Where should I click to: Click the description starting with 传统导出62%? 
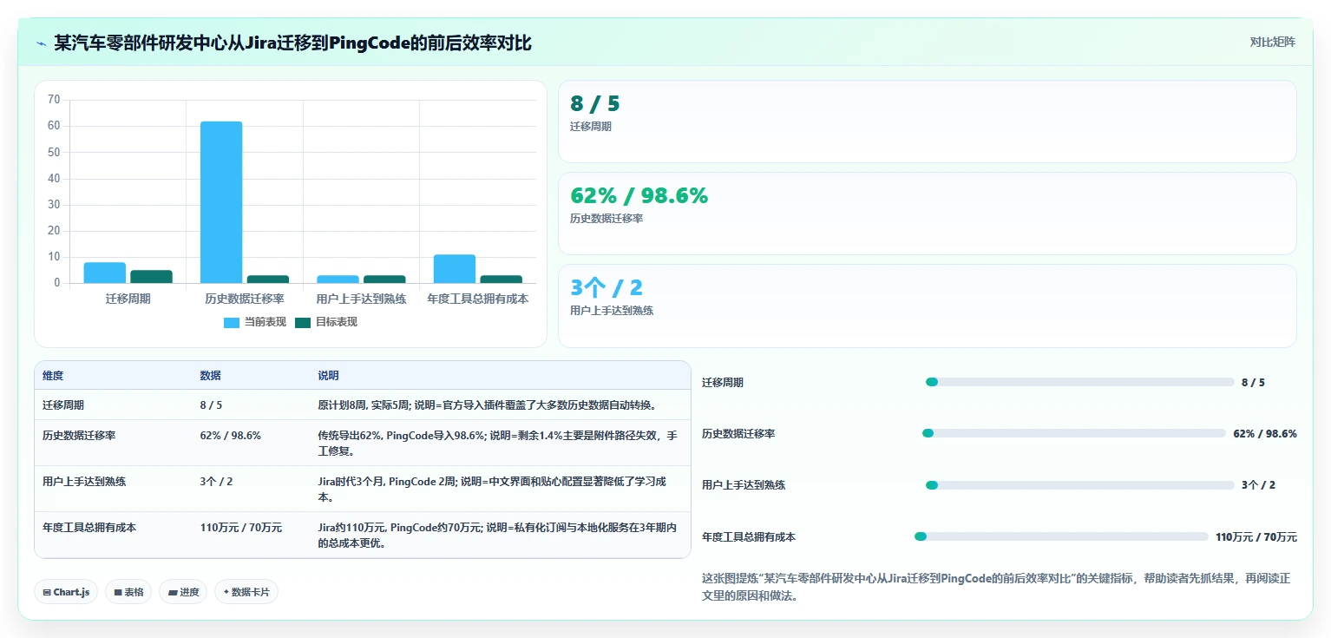coord(498,443)
